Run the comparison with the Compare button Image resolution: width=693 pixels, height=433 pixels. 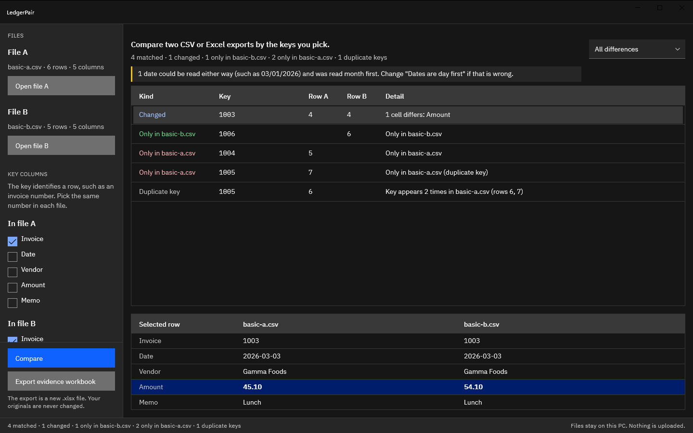click(61, 358)
